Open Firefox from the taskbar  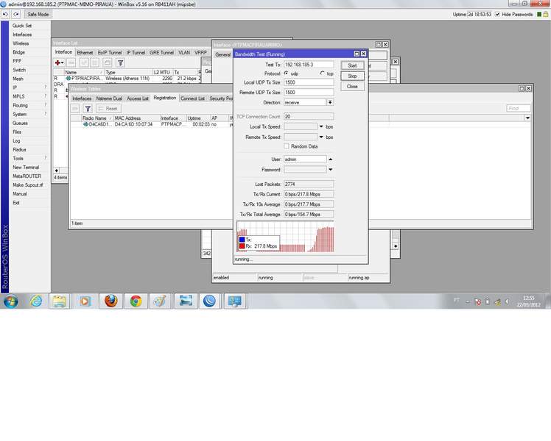click(x=110, y=301)
